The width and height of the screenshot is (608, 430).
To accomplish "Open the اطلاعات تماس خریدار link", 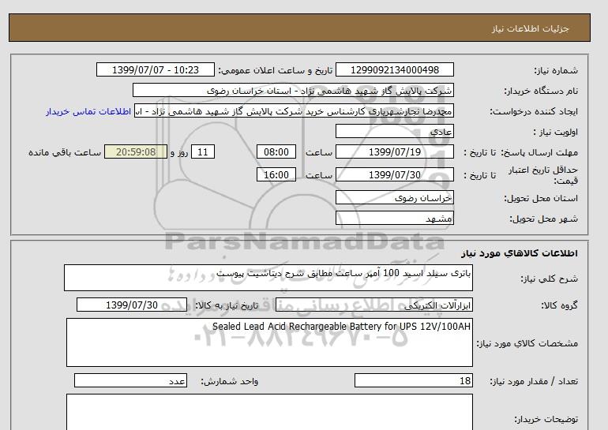I will [x=89, y=112].
